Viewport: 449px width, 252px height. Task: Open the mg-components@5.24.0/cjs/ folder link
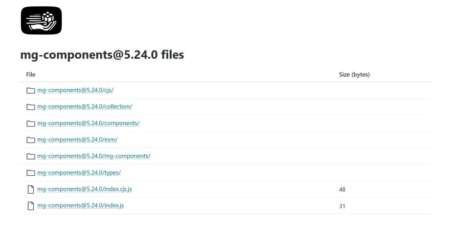click(x=75, y=90)
